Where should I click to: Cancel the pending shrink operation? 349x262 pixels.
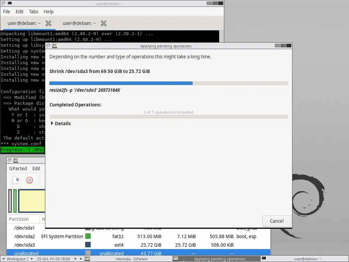[277, 221]
